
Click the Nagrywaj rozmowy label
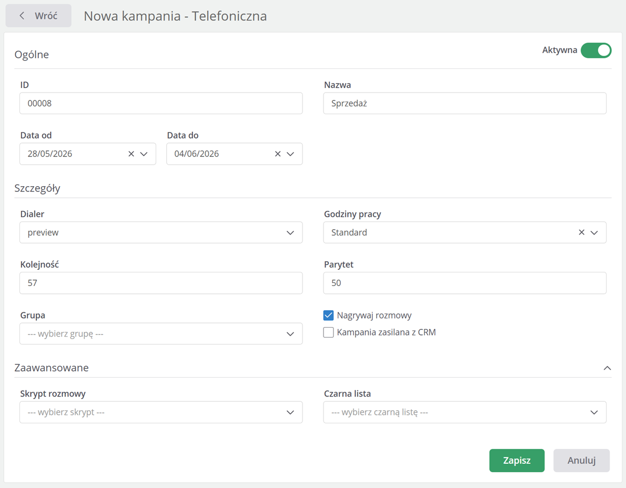(374, 316)
